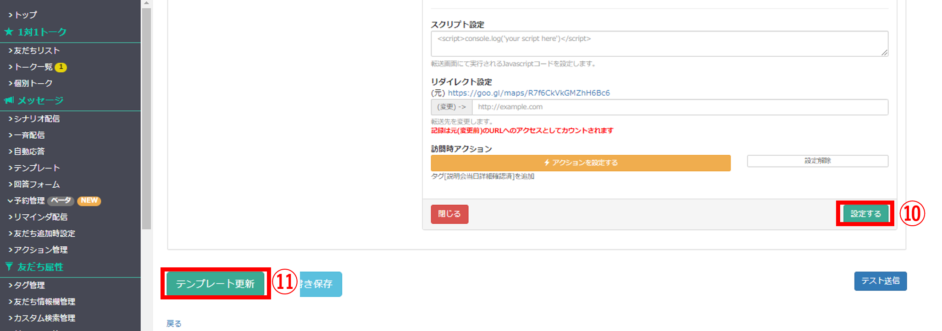
Task: Click the タグ[説明会当日詳細確認済]を追加 text
Action: point(482,176)
